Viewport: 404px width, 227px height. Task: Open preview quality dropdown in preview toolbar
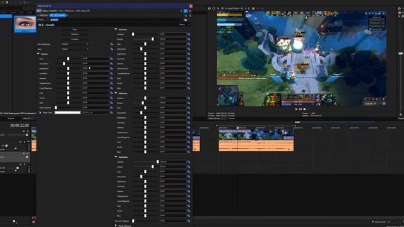pos(233,8)
